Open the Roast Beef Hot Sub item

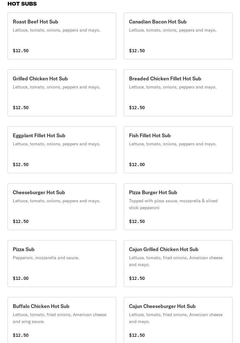[x=62, y=36]
